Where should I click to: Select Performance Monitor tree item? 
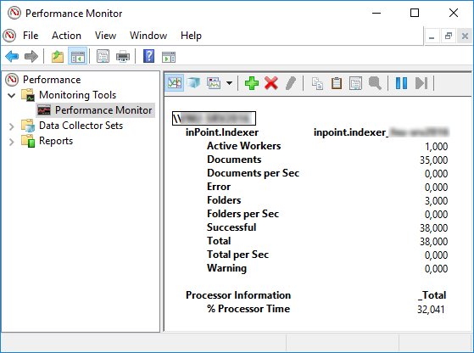[103, 110]
